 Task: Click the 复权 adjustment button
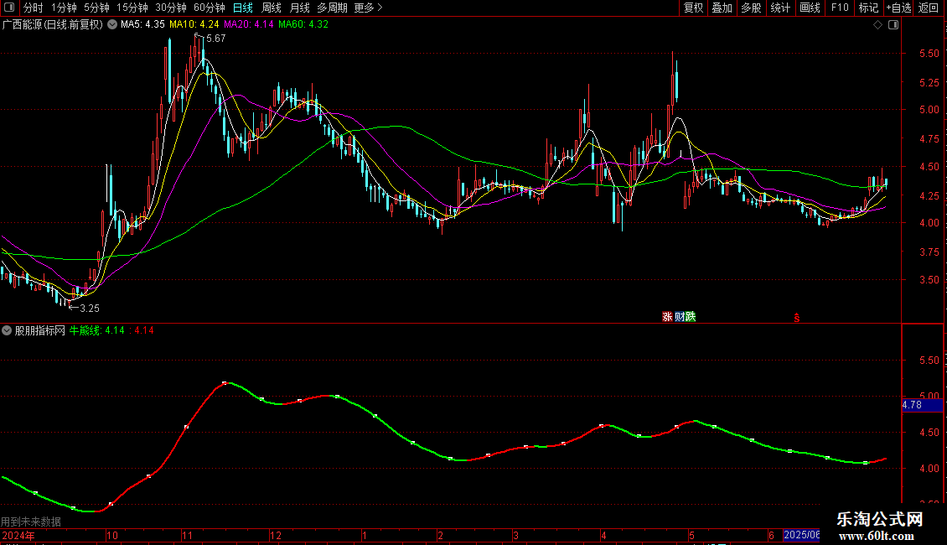(693, 8)
